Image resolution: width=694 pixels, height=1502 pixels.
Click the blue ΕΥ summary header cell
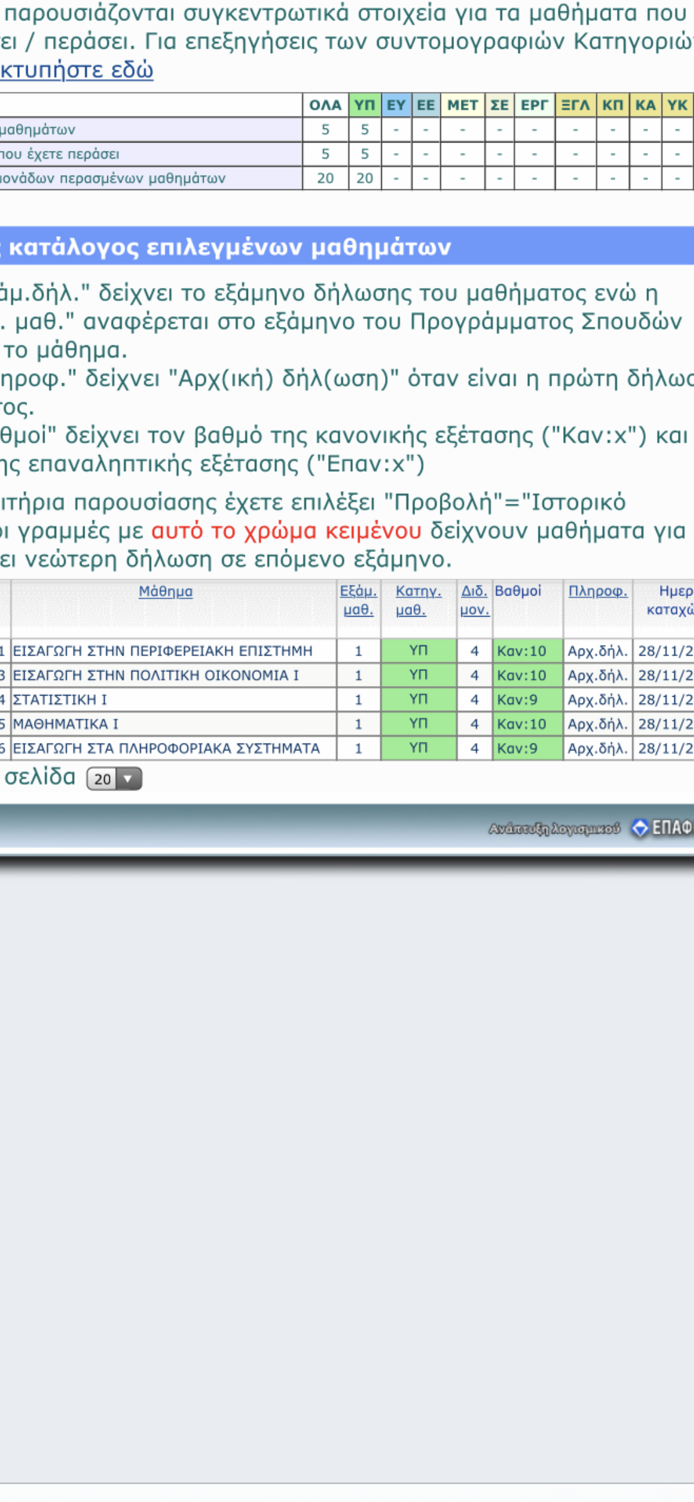(396, 105)
